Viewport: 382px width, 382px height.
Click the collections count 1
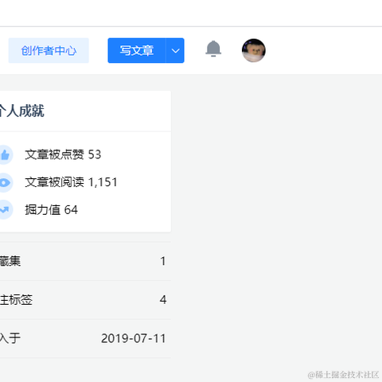[163, 261]
